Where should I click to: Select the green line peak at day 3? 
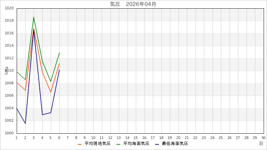(34, 17)
